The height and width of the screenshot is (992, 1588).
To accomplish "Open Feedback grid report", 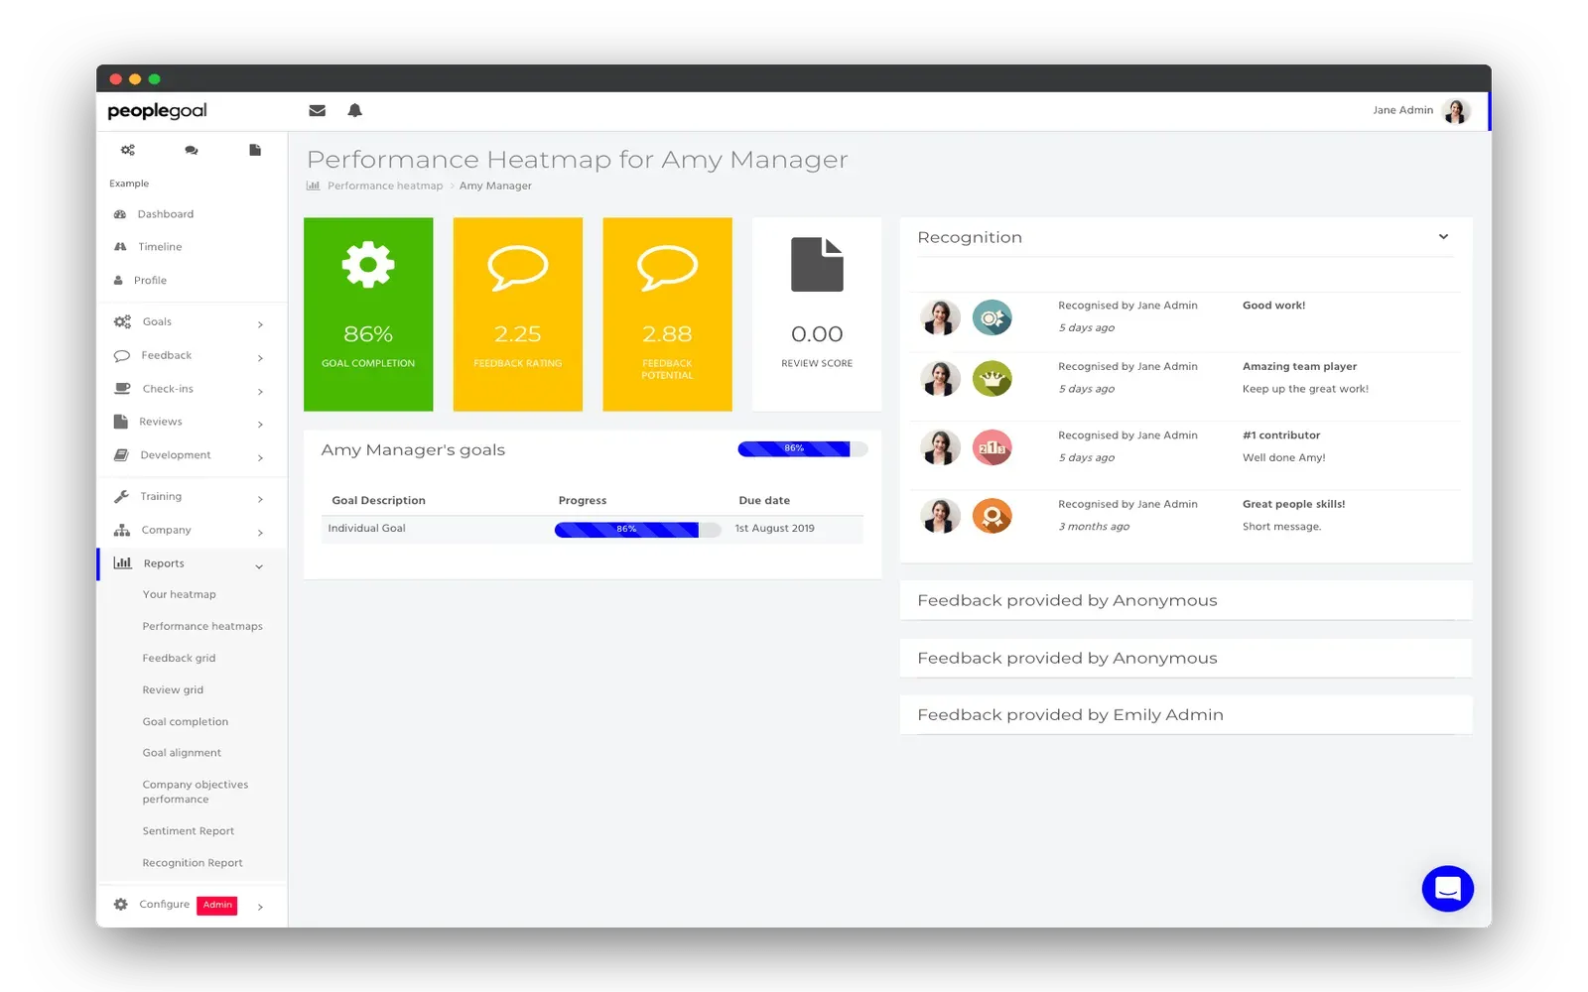I will pyautogui.click(x=179, y=659).
